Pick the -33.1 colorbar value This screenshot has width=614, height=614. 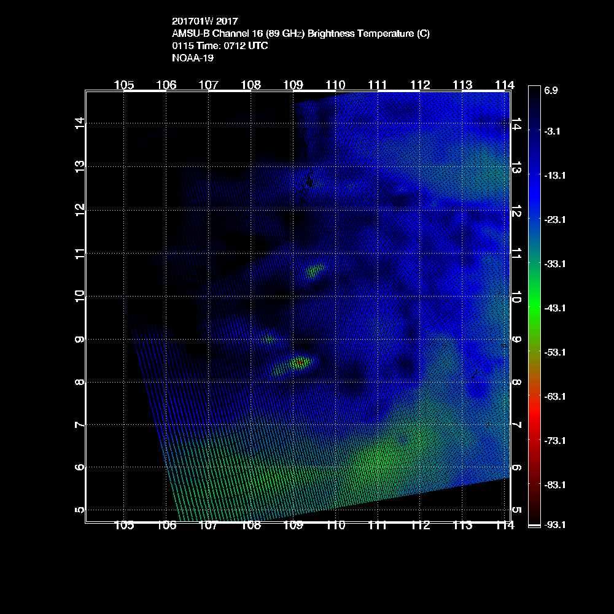pos(555,264)
